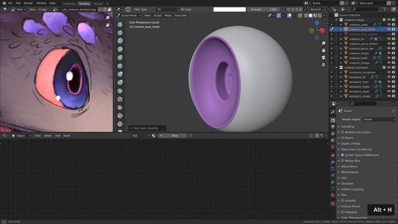The height and width of the screenshot is (224, 398).
Task: Toggle visibility eye of backpack_lid
Action: (x=389, y=77)
